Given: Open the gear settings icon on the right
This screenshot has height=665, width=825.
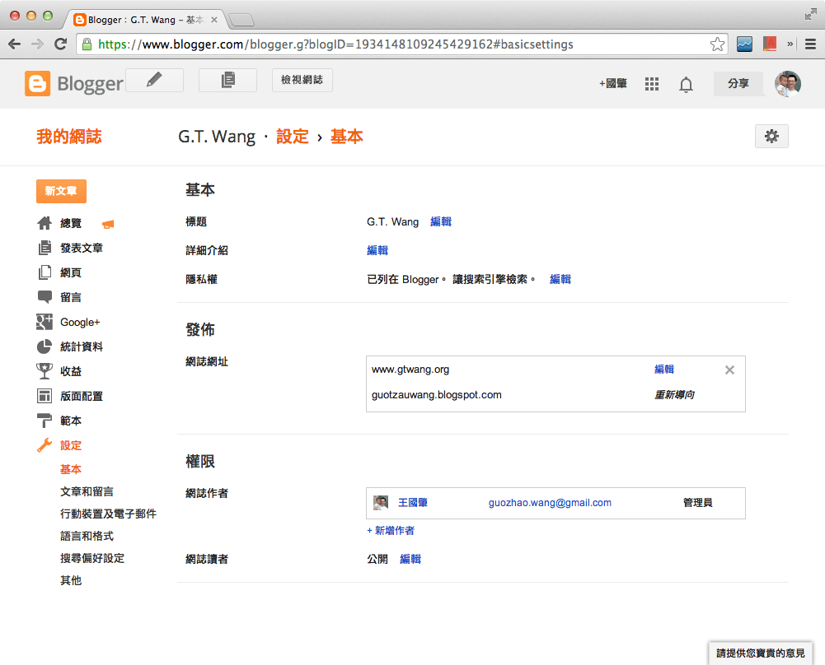Looking at the screenshot, I should (x=771, y=136).
